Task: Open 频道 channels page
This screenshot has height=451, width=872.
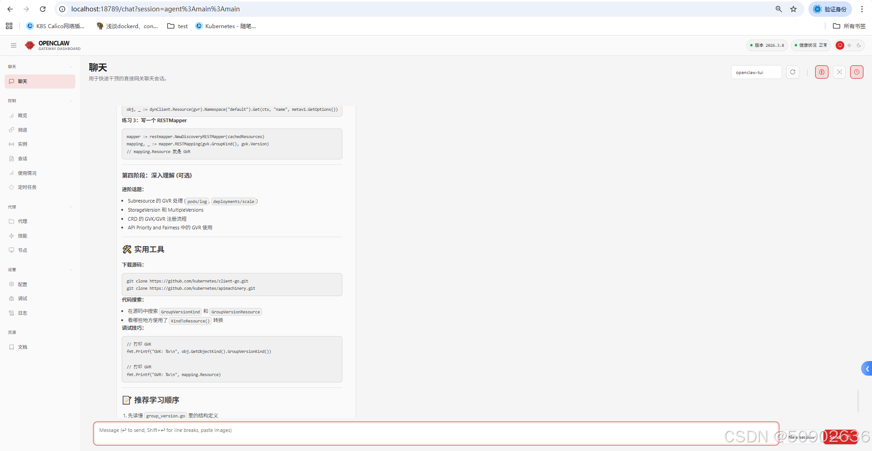Action: tap(40, 130)
